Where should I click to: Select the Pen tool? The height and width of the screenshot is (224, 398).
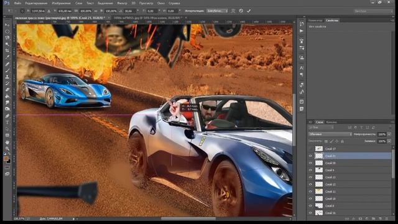(x=7, y=116)
